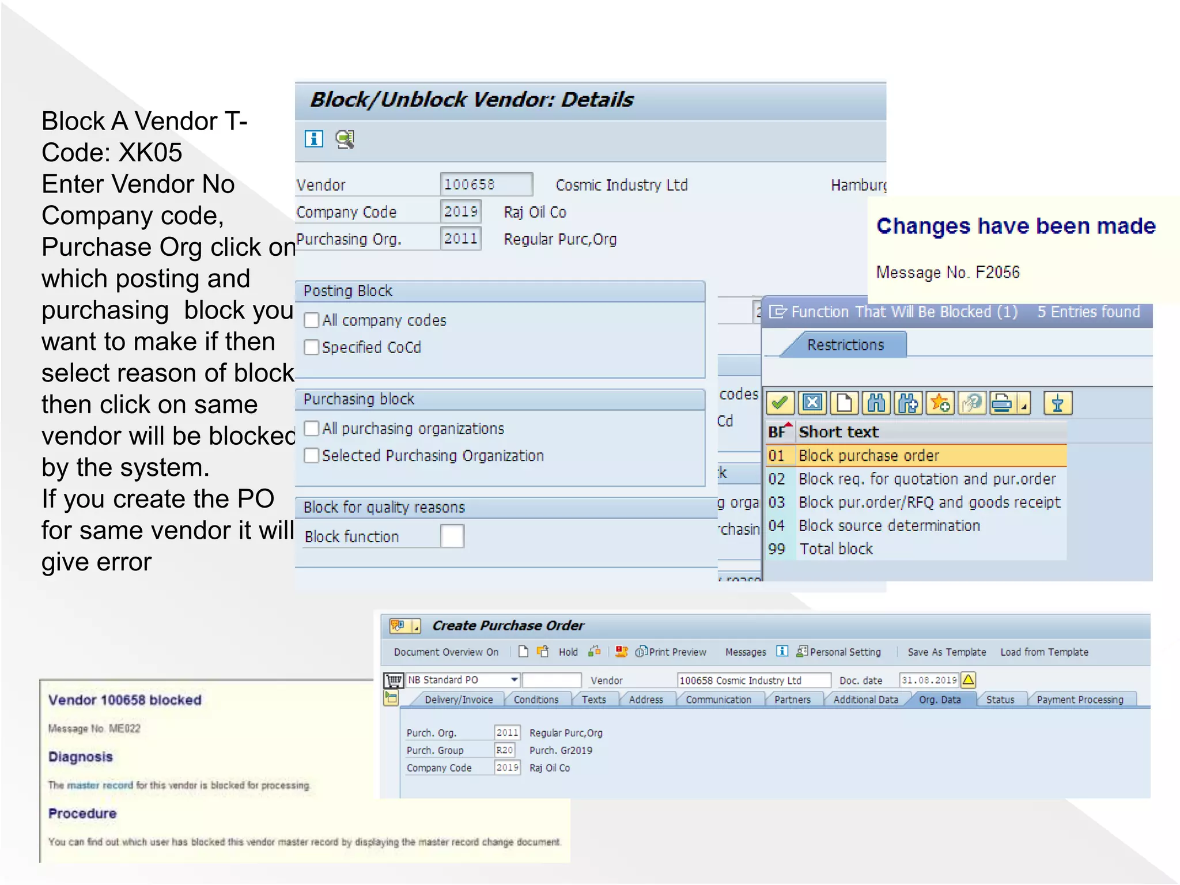
Task: Open the Conditions tab
Action: (x=536, y=699)
